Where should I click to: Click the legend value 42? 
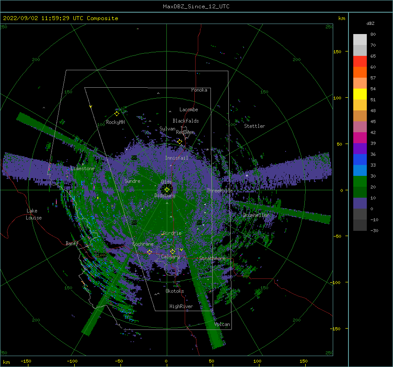coord(373,132)
